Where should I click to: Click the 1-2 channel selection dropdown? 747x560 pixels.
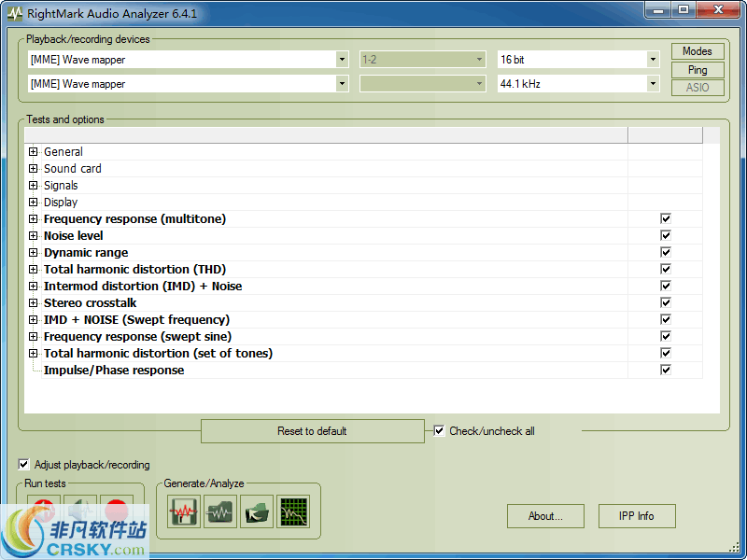point(423,60)
